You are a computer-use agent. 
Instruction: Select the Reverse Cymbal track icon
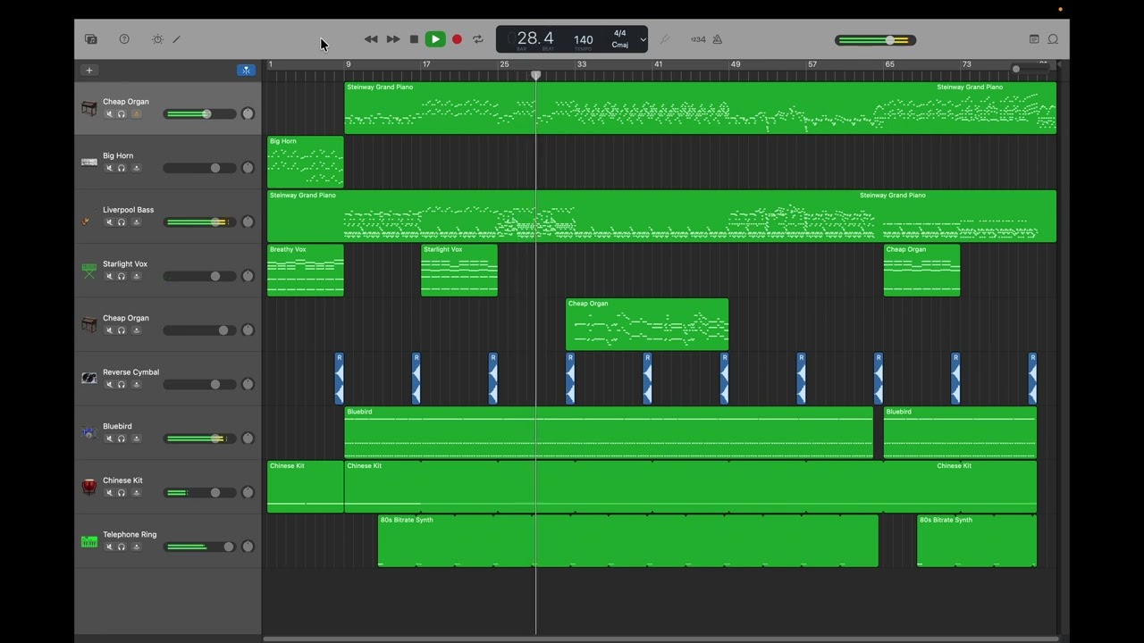89,379
